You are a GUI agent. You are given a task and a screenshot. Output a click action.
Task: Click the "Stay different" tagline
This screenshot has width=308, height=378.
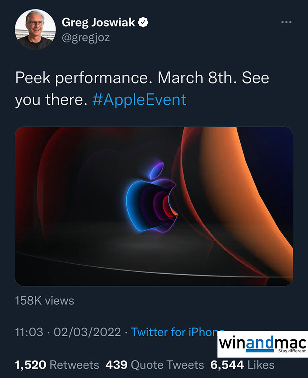pos(292,351)
